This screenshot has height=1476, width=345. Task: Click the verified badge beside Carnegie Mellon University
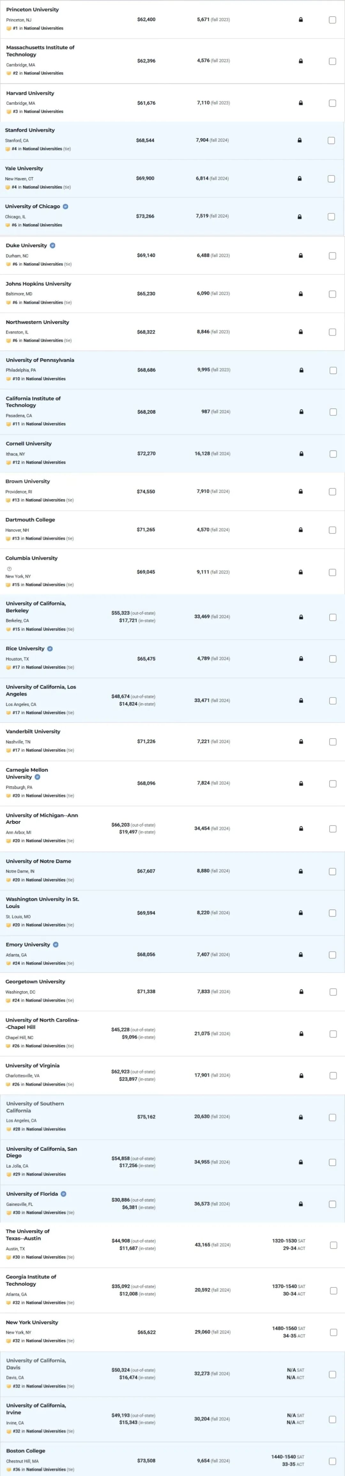[x=37, y=777]
